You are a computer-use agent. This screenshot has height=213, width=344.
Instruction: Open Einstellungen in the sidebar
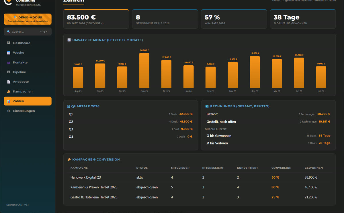[28, 111]
